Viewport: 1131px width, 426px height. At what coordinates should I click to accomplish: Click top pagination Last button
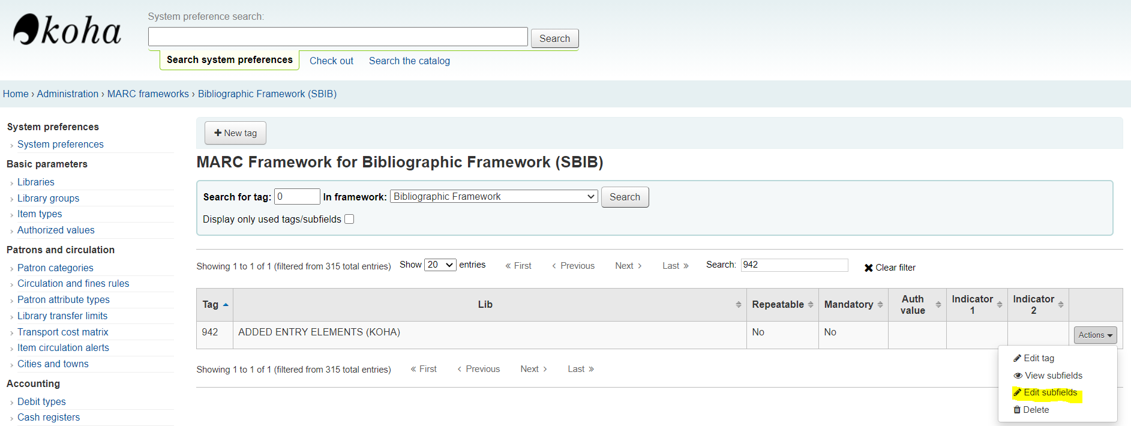pos(676,266)
